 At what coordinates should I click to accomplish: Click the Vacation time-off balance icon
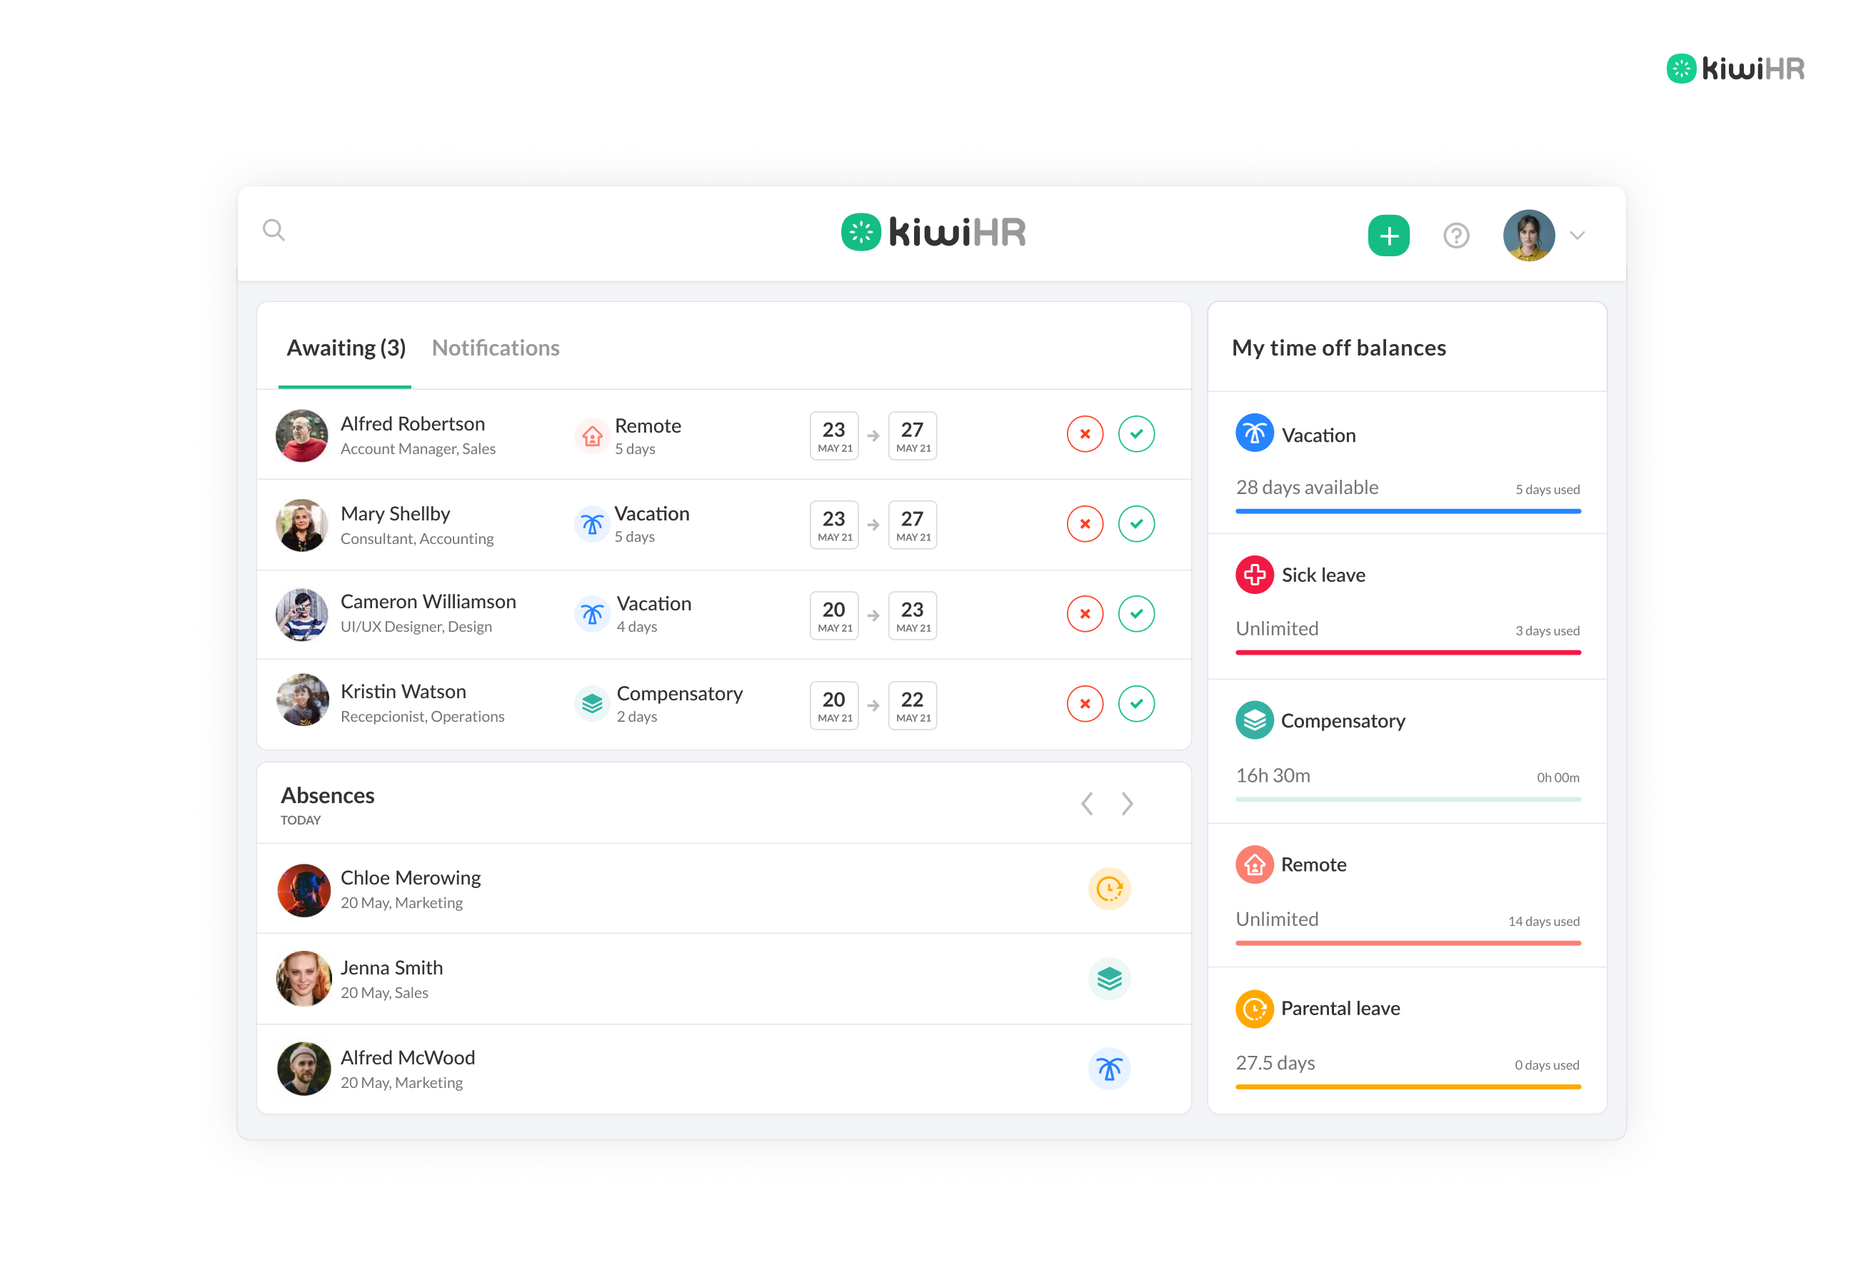pyautogui.click(x=1255, y=435)
